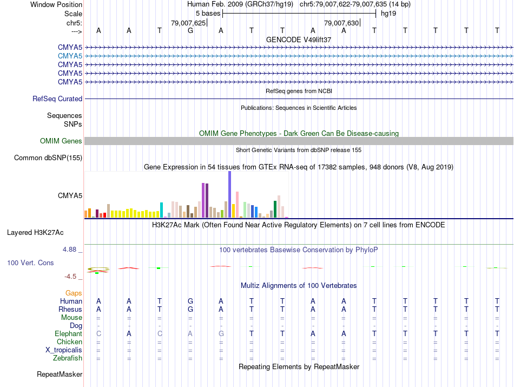Select the Human species label

[71, 301]
